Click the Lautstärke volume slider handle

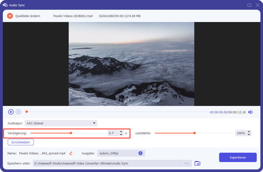click(x=195, y=133)
